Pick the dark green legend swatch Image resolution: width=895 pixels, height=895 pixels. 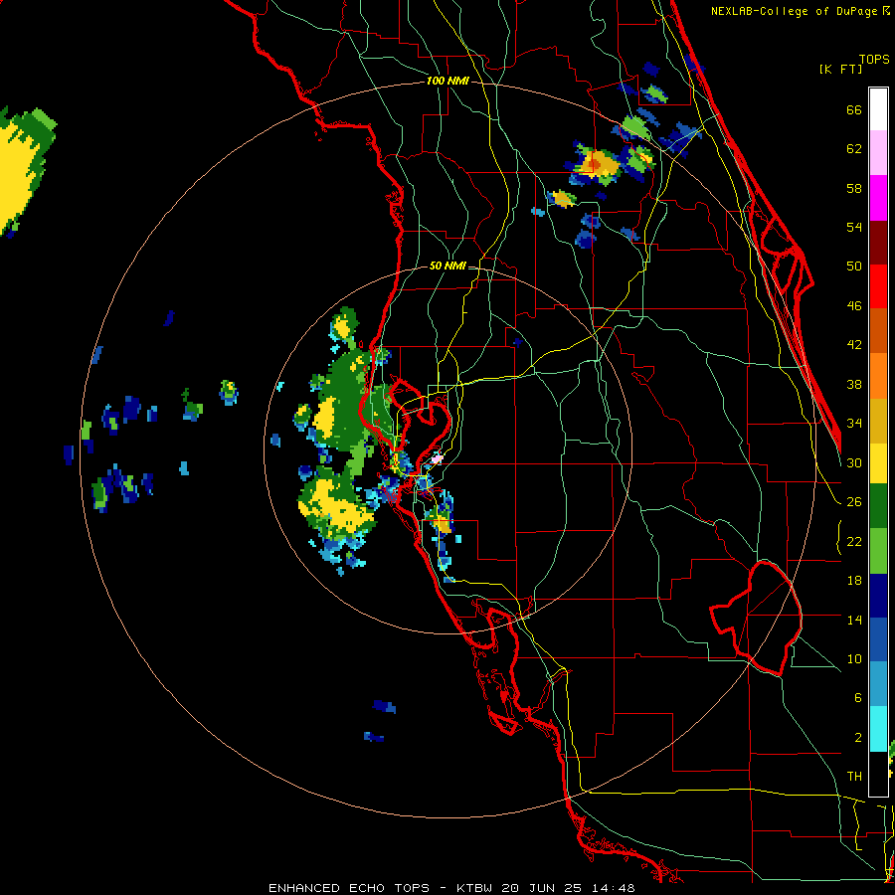pyautogui.click(x=878, y=506)
